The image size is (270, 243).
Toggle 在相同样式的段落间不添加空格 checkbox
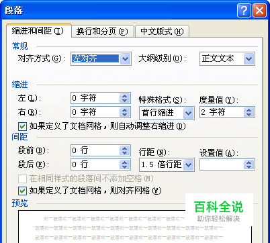coord(22,179)
